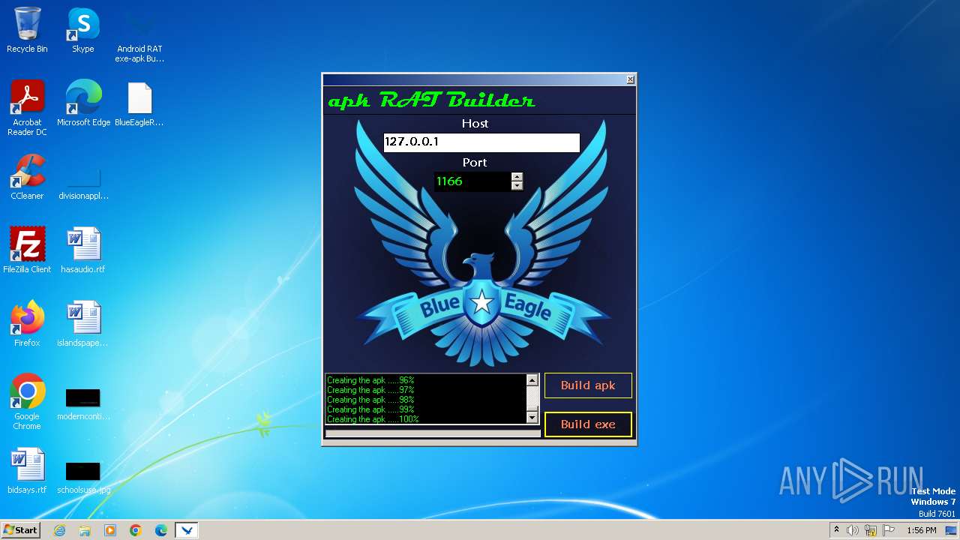Increase the Port value with up arrow
Viewport: 960px width, 540px height.
pyautogui.click(x=517, y=177)
